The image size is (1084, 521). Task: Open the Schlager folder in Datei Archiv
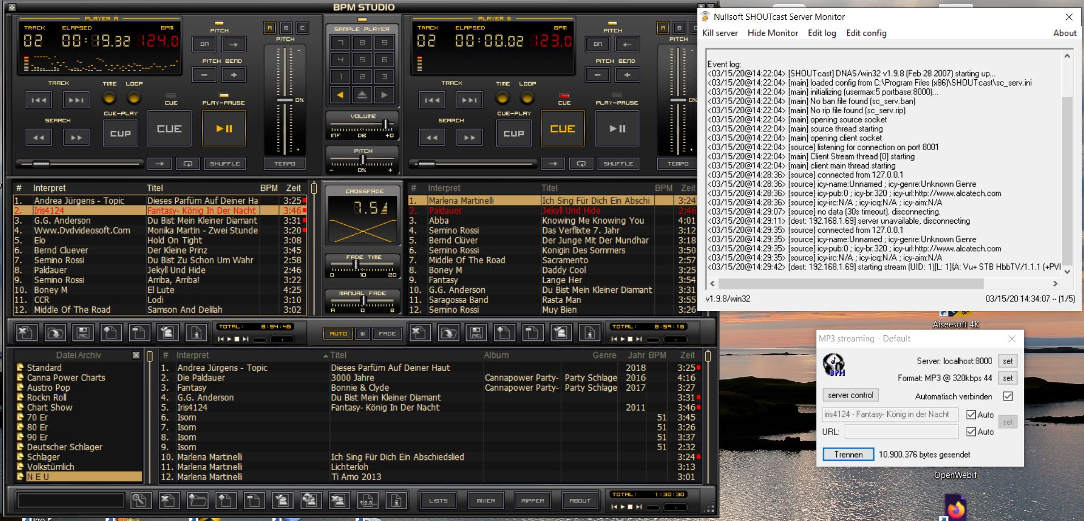(x=43, y=457)
